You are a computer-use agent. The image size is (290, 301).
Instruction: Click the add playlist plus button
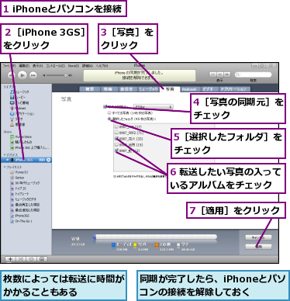coord(10,259)
